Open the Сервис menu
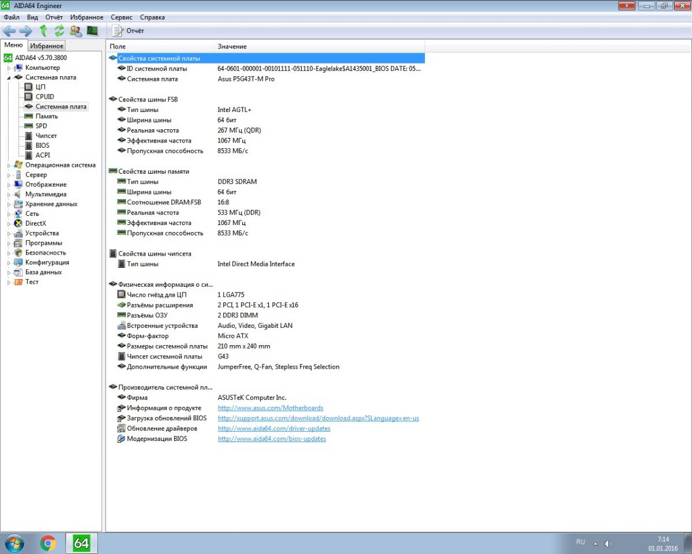 click(x=121, y=17)
